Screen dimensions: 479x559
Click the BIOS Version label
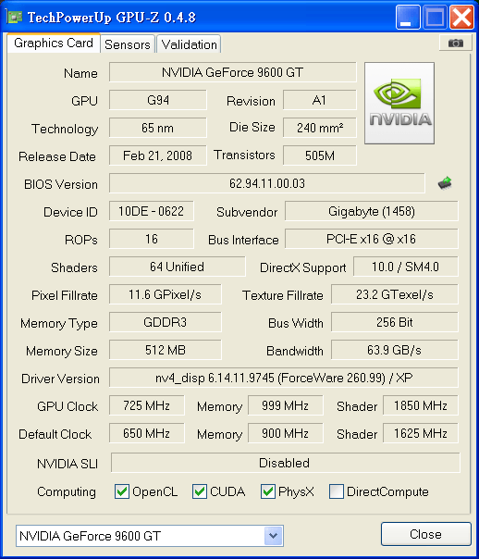pos(60,184)
